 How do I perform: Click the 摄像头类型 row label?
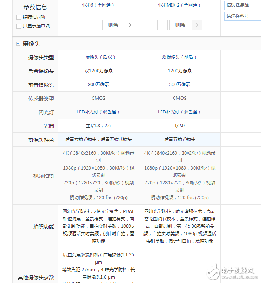[41, 57]
